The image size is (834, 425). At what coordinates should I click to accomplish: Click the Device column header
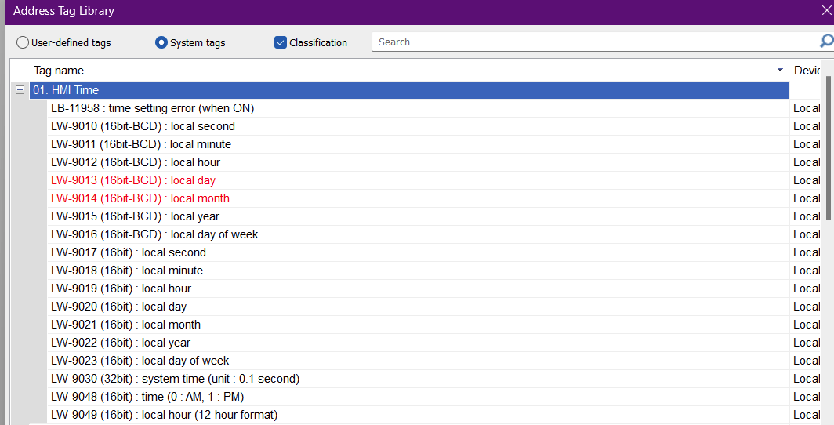[x=807, y=71]
